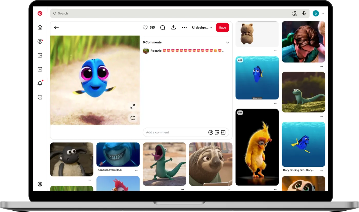Open the brown bear figurine pin
Screen dimensions: 359x212
pyautogui.click(x=257, y=34)
